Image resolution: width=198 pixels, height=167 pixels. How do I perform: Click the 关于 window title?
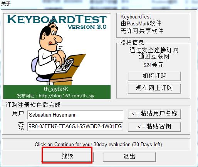tap(6, 3)
